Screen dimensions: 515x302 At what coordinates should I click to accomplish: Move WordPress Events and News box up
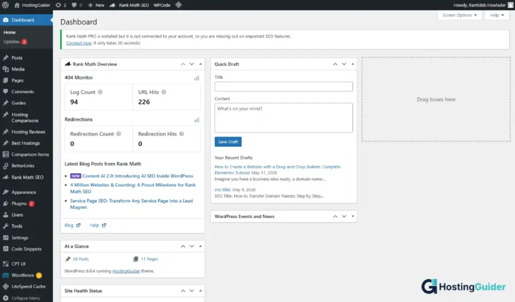[x=335, y=217]
